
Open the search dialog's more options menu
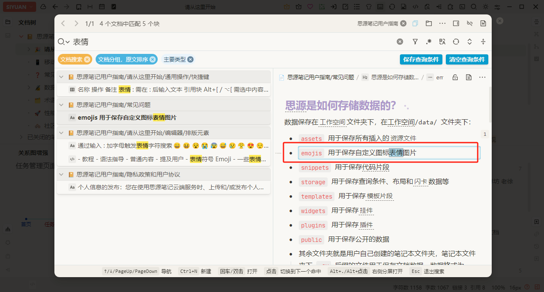[x=442, y=24]
